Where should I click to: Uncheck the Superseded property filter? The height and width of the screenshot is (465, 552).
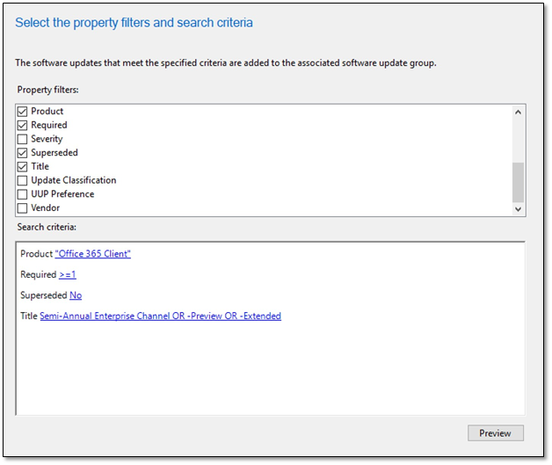(22, 153)
